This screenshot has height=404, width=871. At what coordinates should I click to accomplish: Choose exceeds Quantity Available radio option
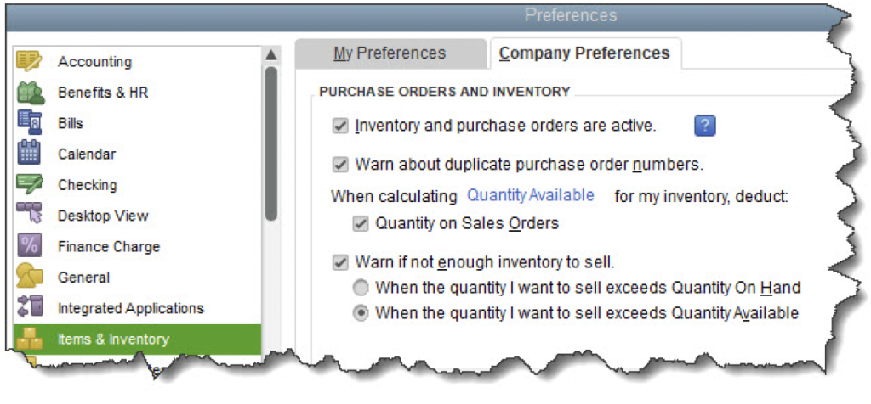[361, 313]
